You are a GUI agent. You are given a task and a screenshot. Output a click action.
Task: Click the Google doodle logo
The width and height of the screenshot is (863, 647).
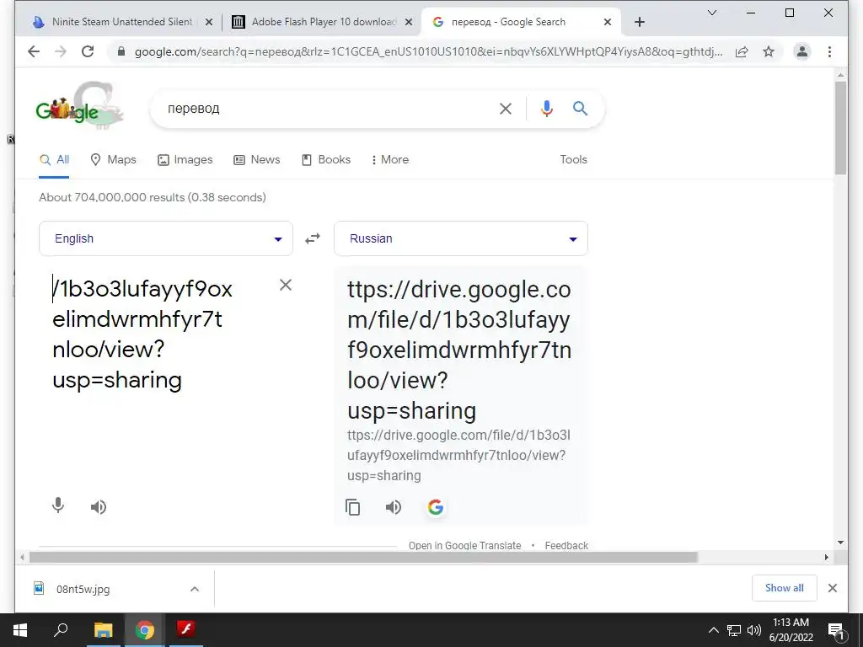pos(78,106)
